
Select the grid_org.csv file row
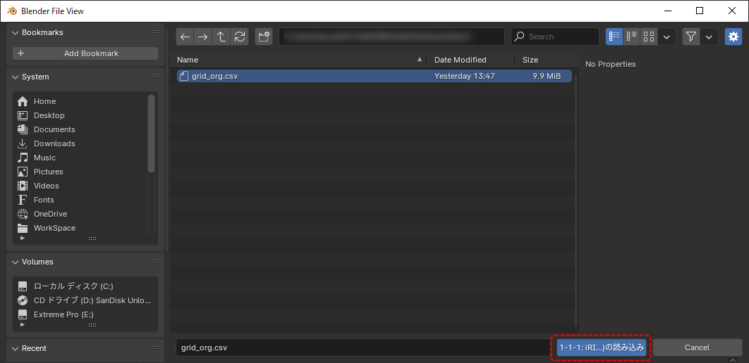(374, 76)
